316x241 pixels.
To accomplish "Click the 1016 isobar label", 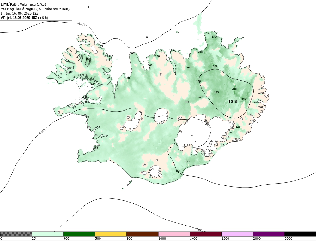I will 82,24.
